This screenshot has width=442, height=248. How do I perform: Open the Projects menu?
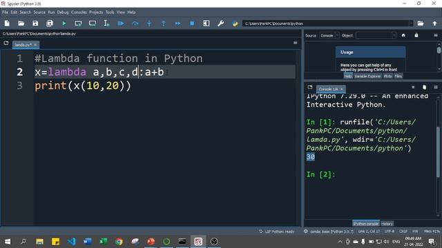click(96, 12)
